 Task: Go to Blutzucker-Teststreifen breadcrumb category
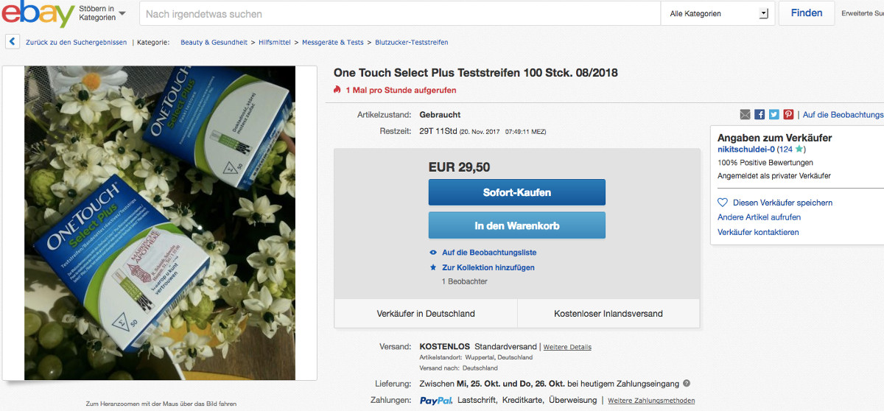[x=411, y=42]
